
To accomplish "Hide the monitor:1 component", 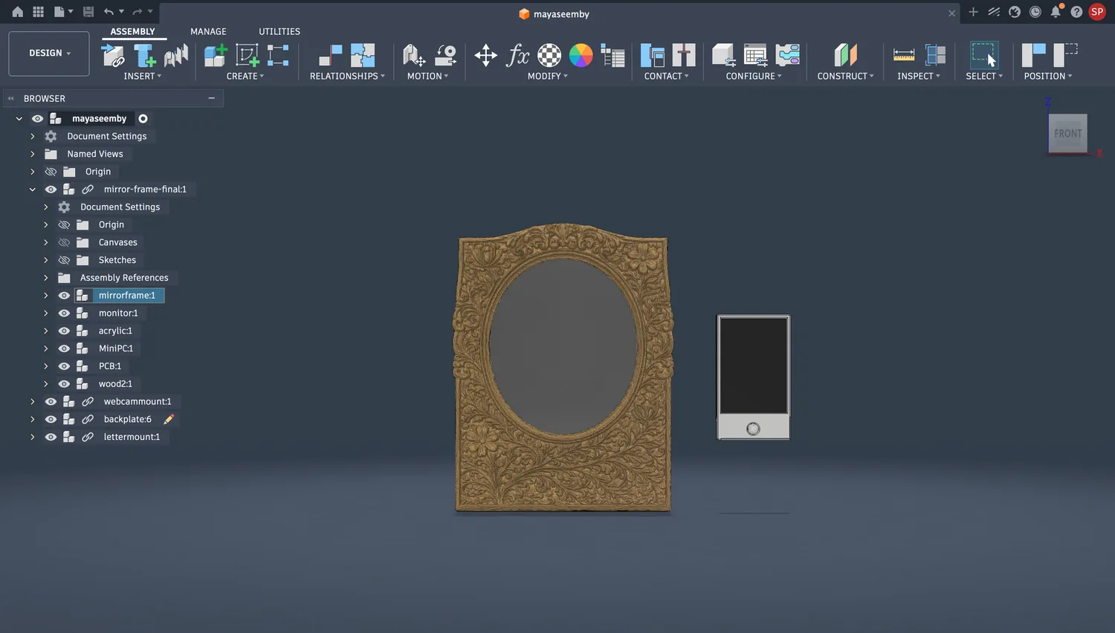I will coord(64,314).
